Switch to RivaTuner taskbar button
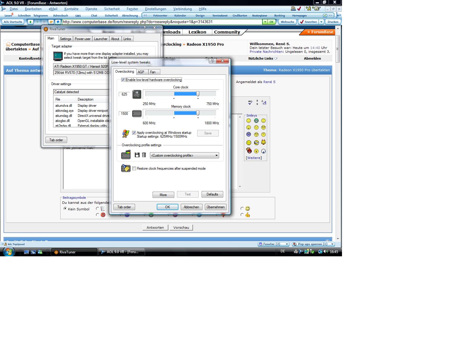This screenshot has height=356, width=475. (x=74, y=252)
